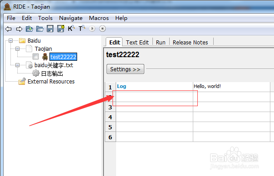Select row header number 4
274x176 pixels.
click(110, 117)
